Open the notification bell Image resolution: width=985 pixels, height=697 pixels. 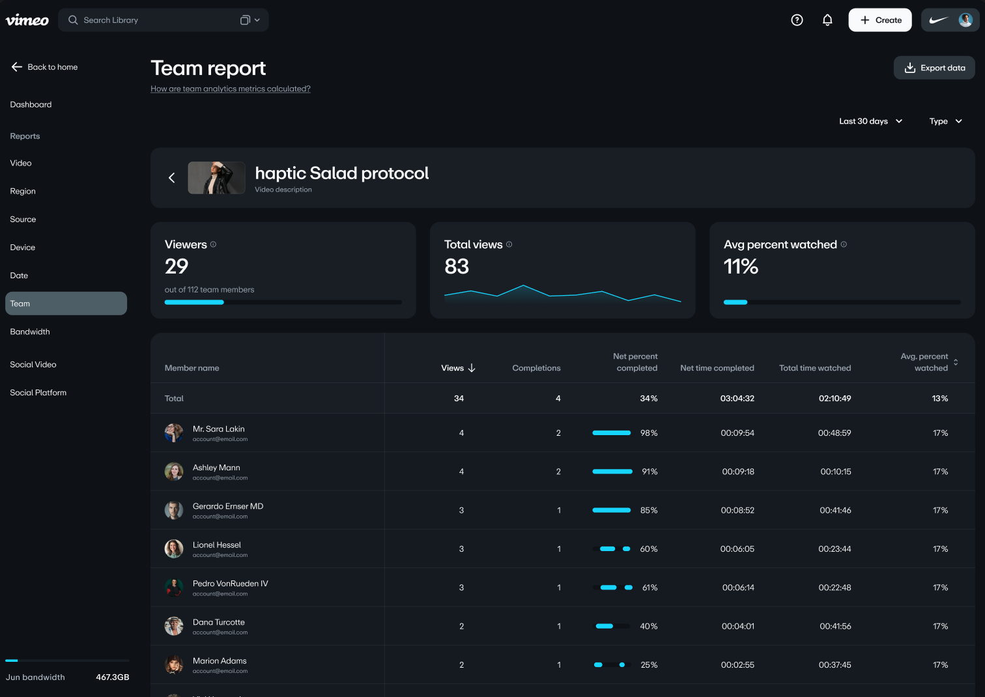[x=827, y=20]
